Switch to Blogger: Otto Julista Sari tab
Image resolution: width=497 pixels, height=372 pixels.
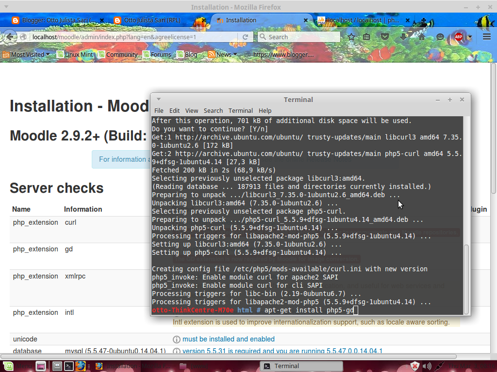pos(58,20)
